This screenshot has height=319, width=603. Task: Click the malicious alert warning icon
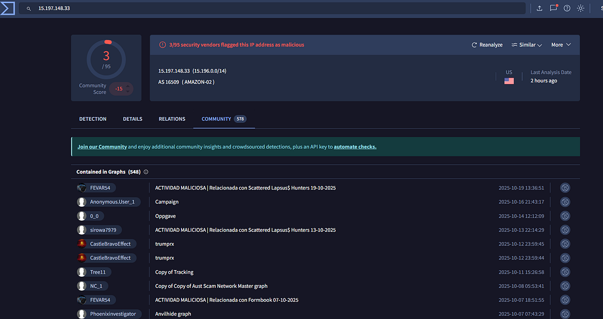click(x=163, y=45)
